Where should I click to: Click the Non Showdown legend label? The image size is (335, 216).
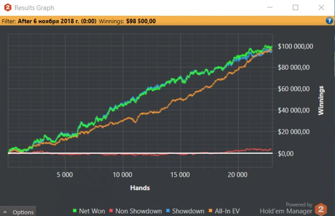[x=138, y=211]
